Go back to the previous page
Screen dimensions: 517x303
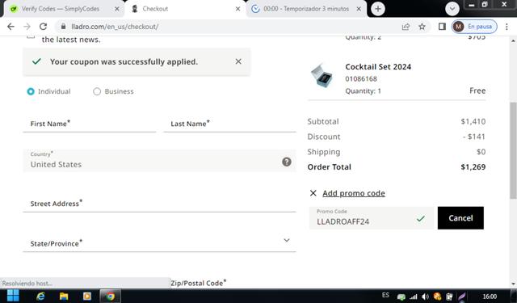click(x=11, y=27)
